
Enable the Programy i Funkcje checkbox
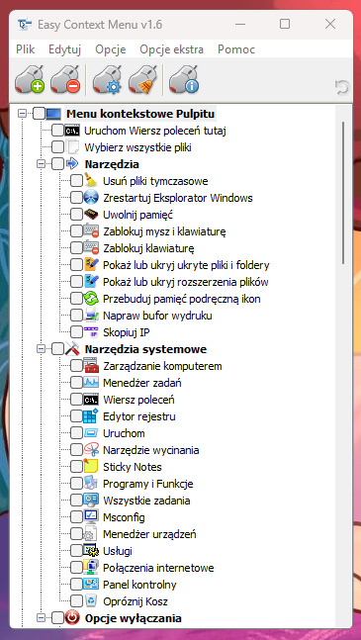tap(77, 484)
